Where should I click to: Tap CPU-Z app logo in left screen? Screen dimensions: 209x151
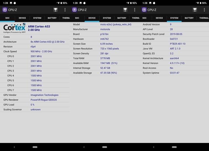pyautogui.click(x=5, y=10)
